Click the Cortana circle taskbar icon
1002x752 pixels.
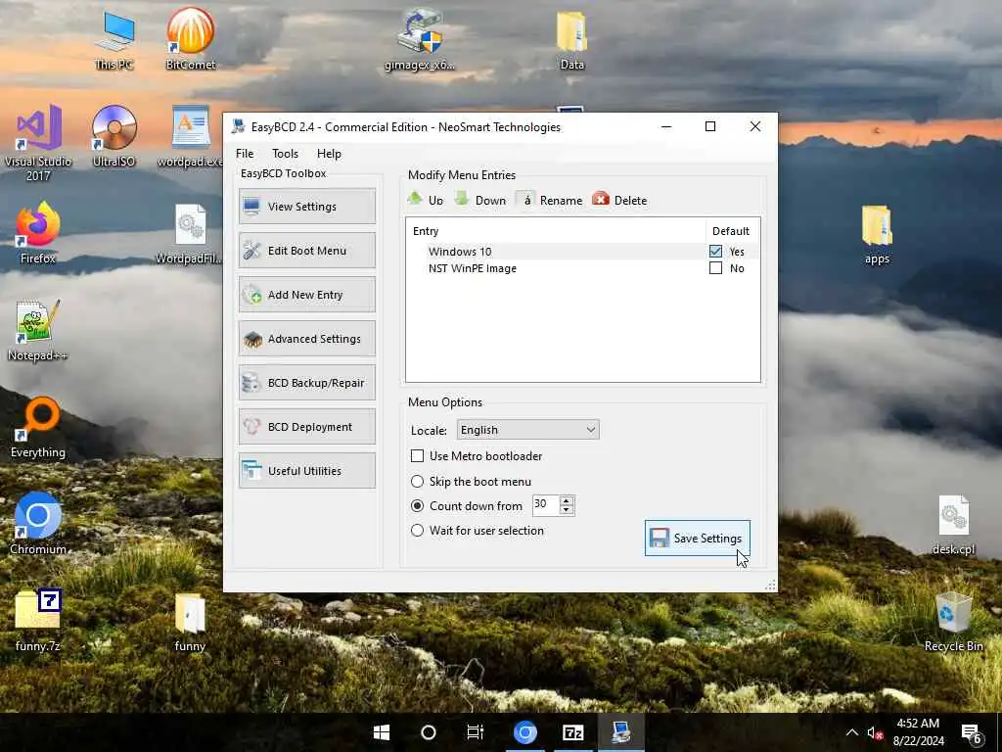coord(429,732)
